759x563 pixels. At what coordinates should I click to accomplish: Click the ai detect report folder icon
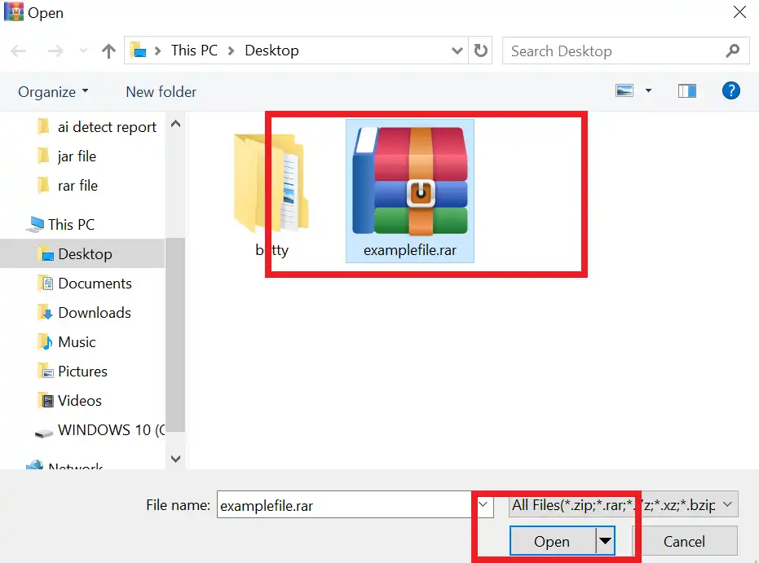point(43,127)
